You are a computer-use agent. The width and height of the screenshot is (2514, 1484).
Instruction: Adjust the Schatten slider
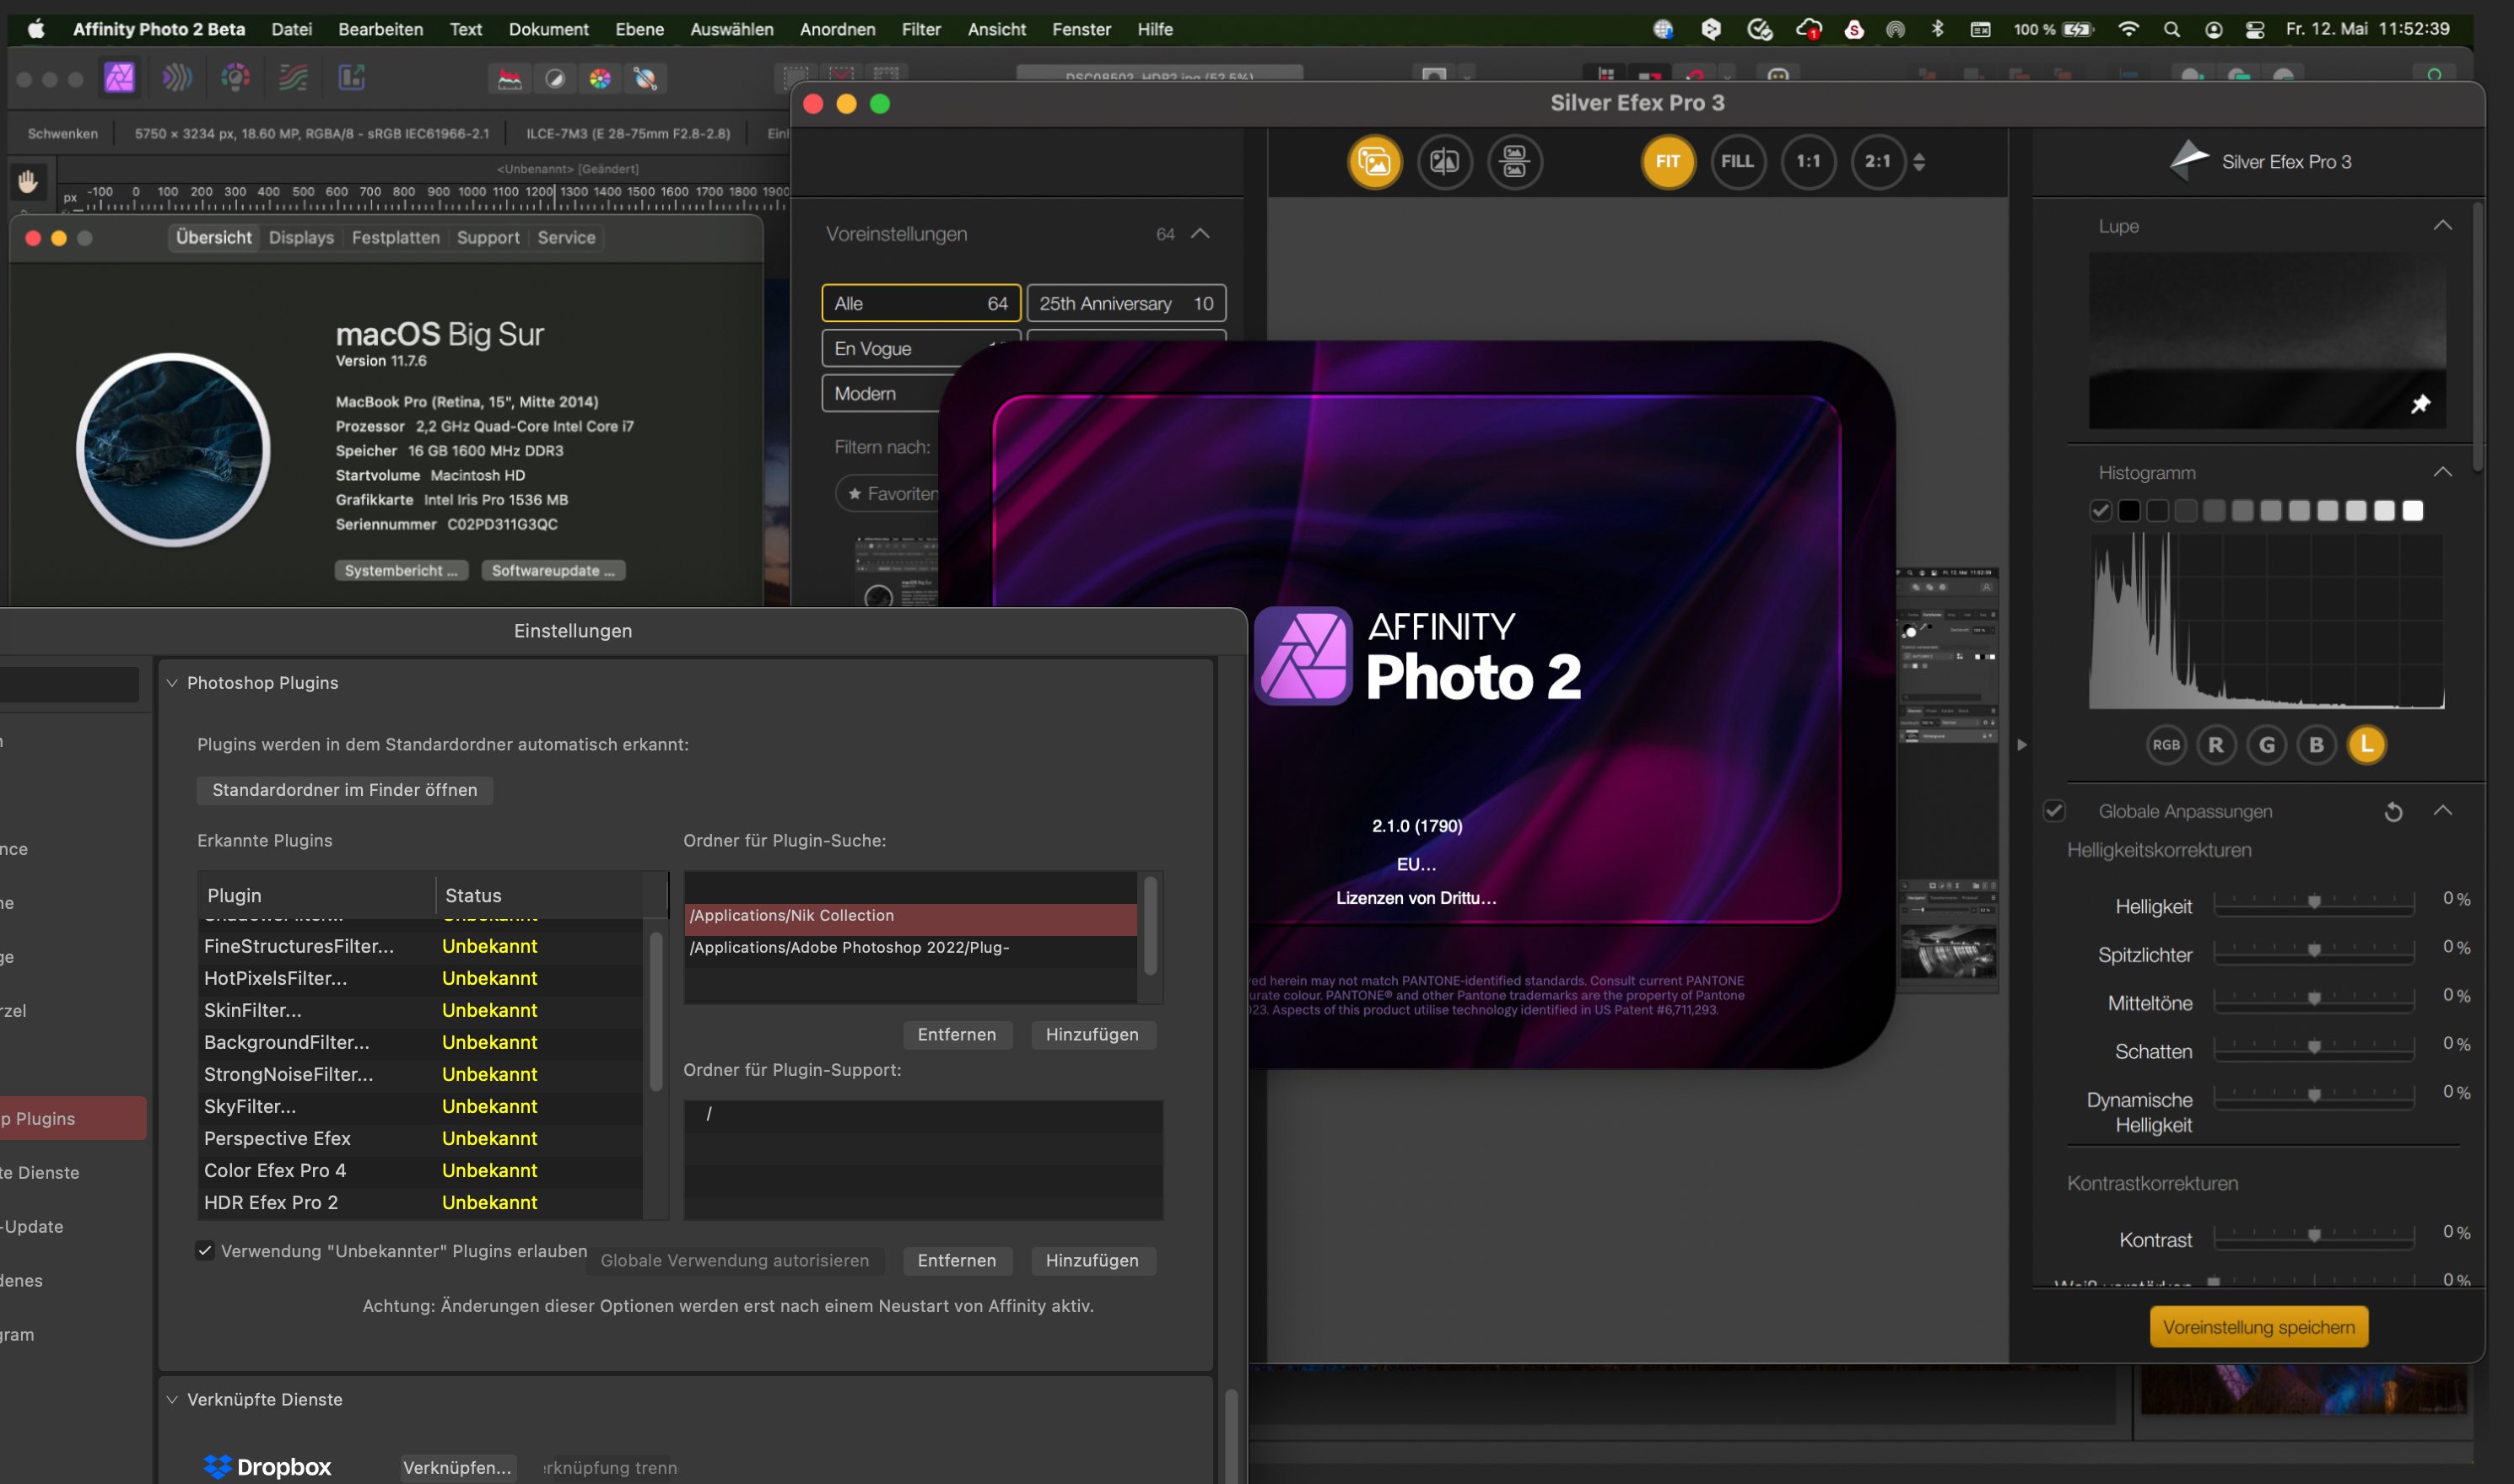(2313, 1047)
